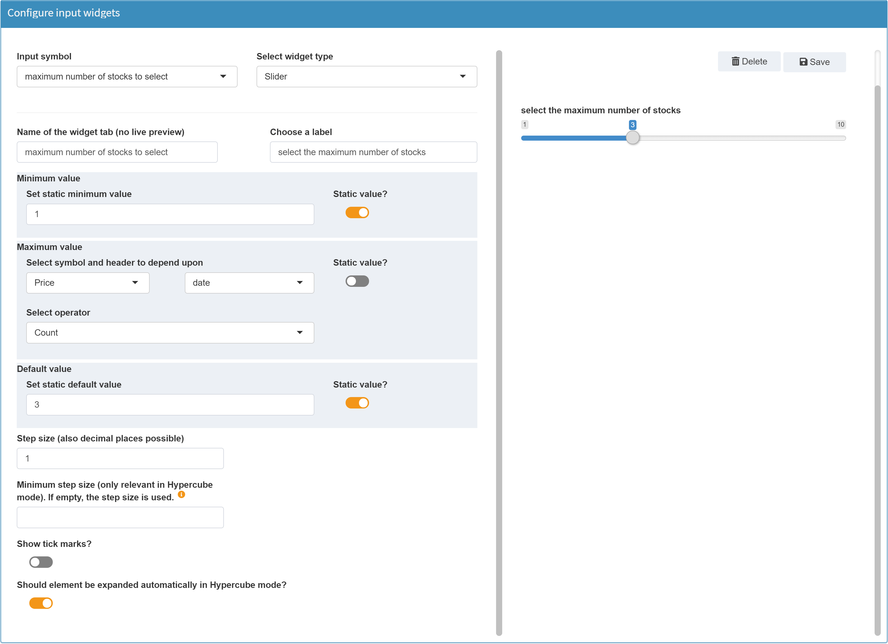Open the date header dropdown
Screen dimensions: 888x644
click(x=249, y=283)
